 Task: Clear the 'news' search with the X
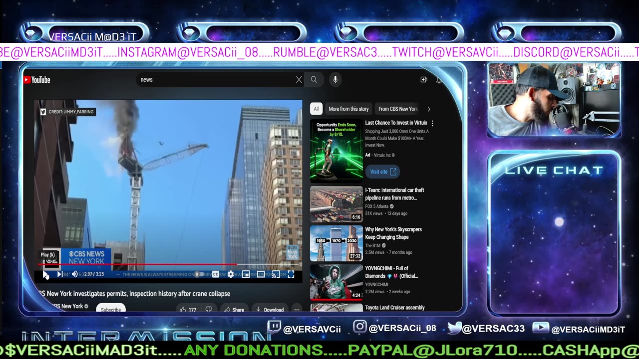click(299, 80)
